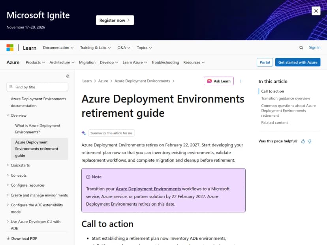
Task: Jump to Call to action section
Action: (x=272, y=91)
